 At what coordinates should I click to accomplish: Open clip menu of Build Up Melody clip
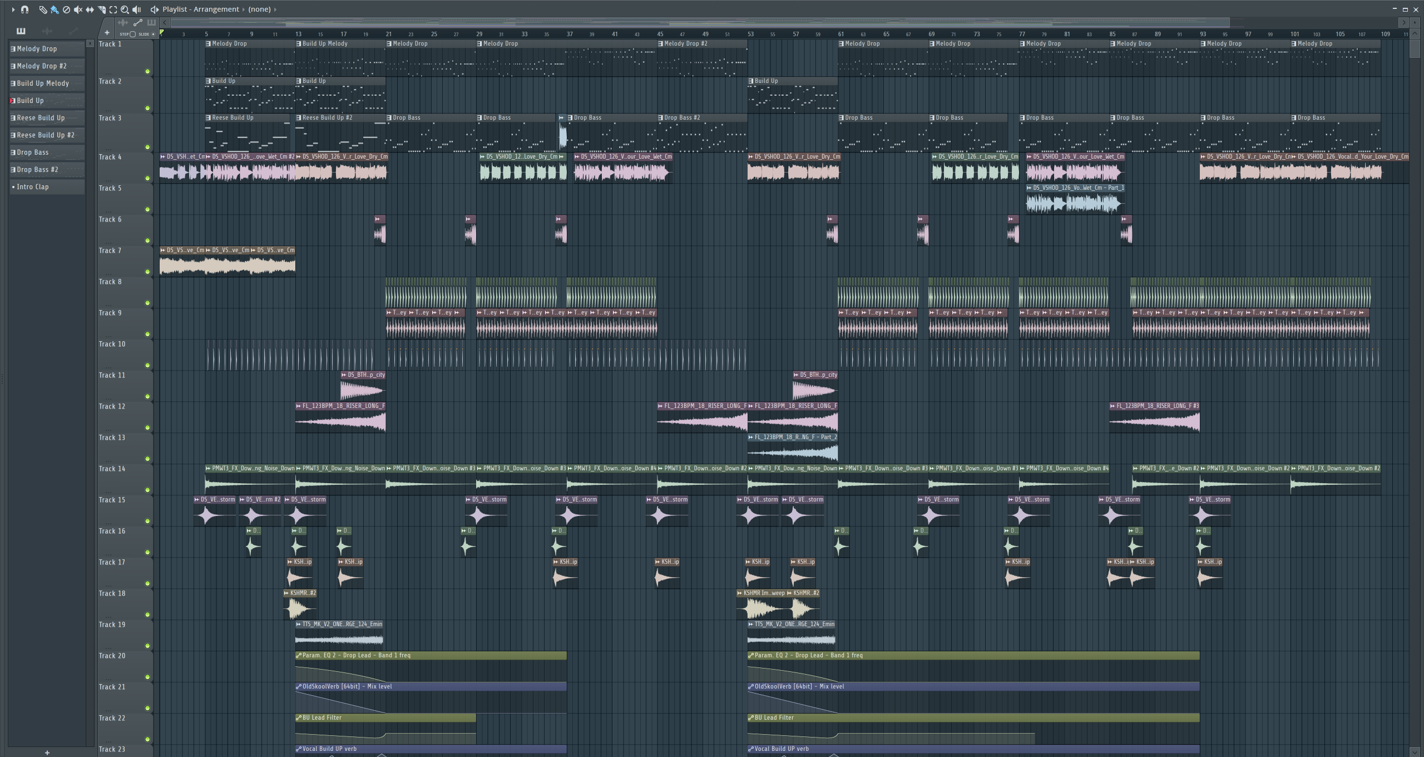click(x=299, y=43)
